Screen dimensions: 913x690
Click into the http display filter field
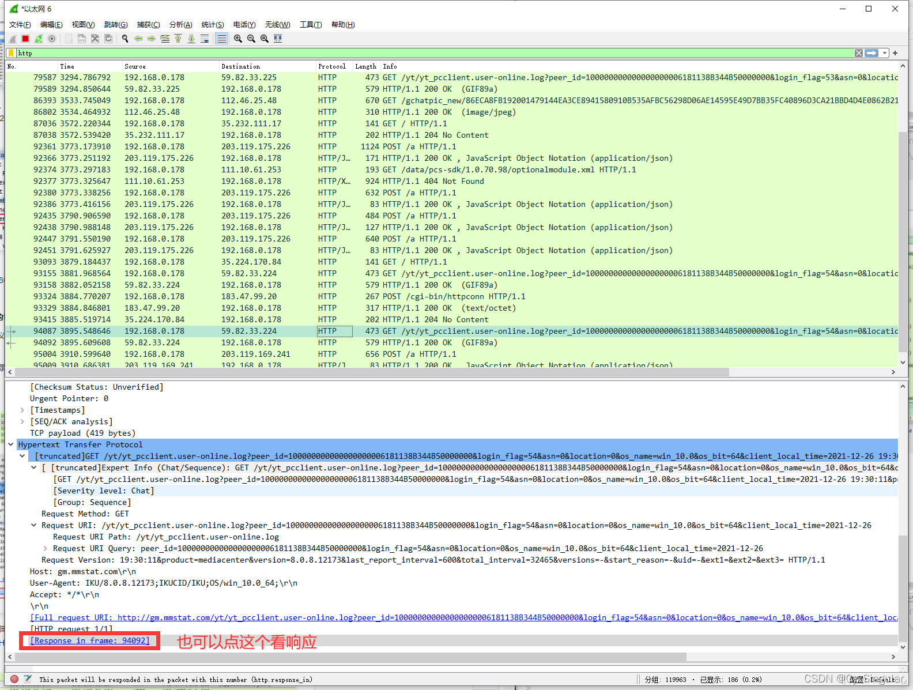(x=435, y=53)
